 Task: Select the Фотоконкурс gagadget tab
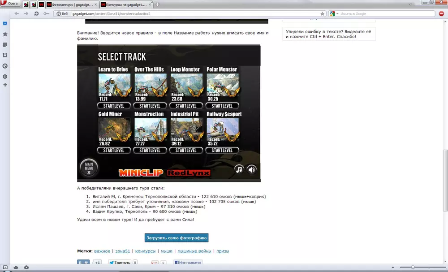tap(72, 4)
